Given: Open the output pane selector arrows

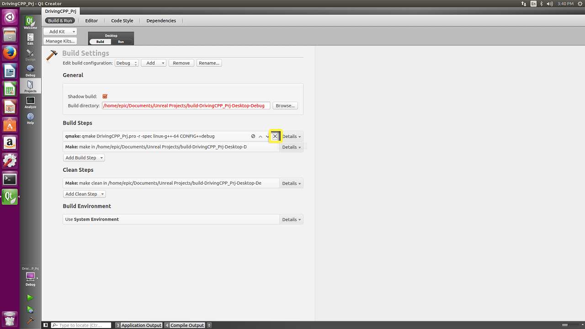Looking at the screenshot, I should pos(209,325).
